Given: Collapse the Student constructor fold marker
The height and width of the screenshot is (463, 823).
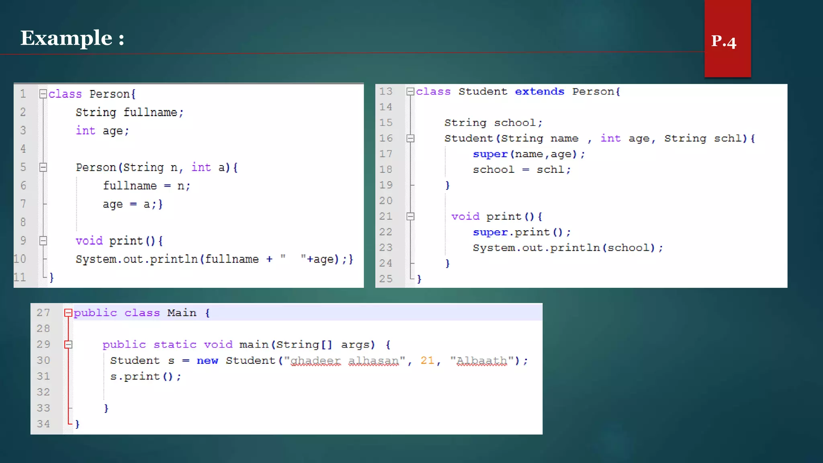Looking at the screenshot, I should coord(410,139).
